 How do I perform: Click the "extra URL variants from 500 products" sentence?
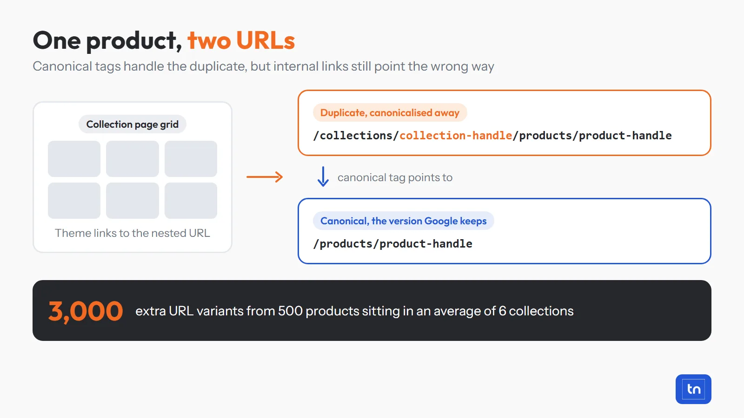coord(354,311)
